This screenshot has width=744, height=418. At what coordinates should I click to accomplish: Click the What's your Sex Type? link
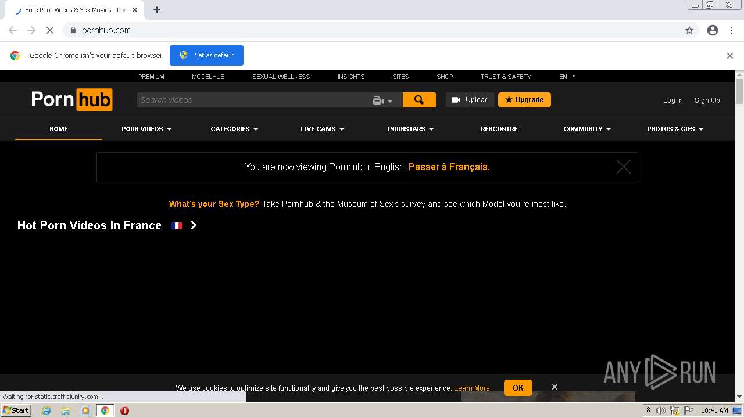[x=214, y=204]
